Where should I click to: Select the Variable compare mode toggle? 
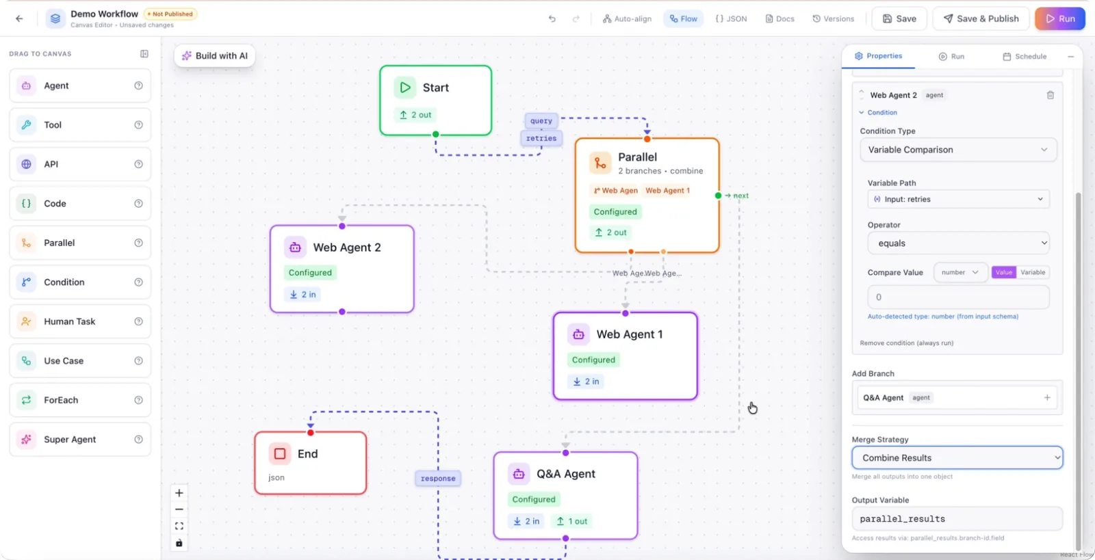click(x=1033, y=272)
